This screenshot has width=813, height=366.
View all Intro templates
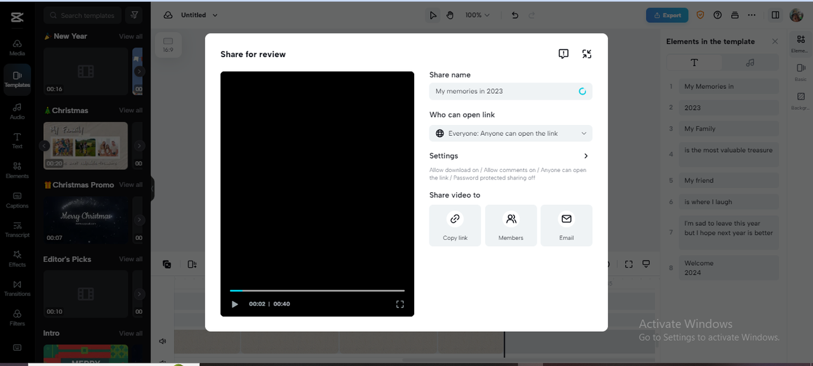pyautogui.click(x=131, y=333)
